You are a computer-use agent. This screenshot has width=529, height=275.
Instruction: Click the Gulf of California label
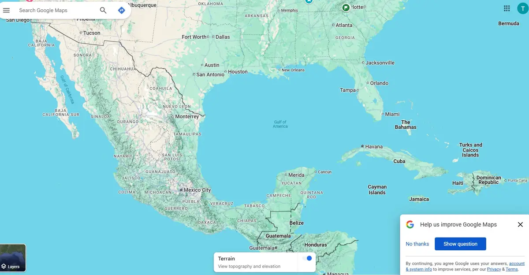tap(68, 89)
